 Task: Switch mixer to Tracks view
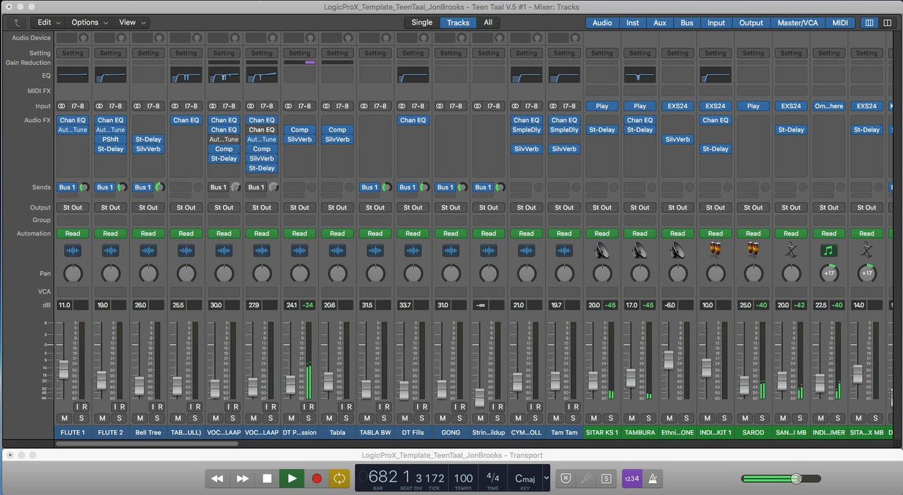[x=458, y=23]
